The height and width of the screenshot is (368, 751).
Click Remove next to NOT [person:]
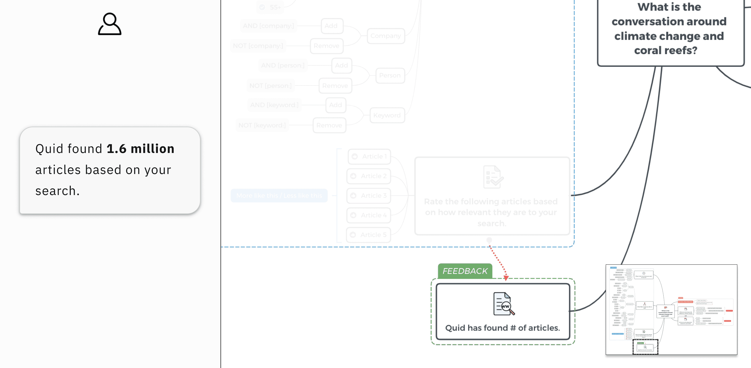tap(335, 86)
